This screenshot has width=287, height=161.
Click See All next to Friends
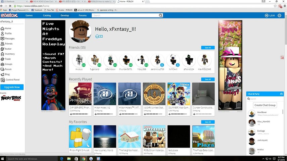tap(208, 48)
